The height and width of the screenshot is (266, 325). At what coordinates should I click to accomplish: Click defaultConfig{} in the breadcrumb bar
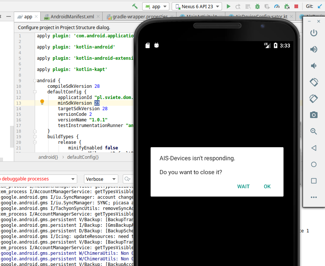tap(83, 157)
